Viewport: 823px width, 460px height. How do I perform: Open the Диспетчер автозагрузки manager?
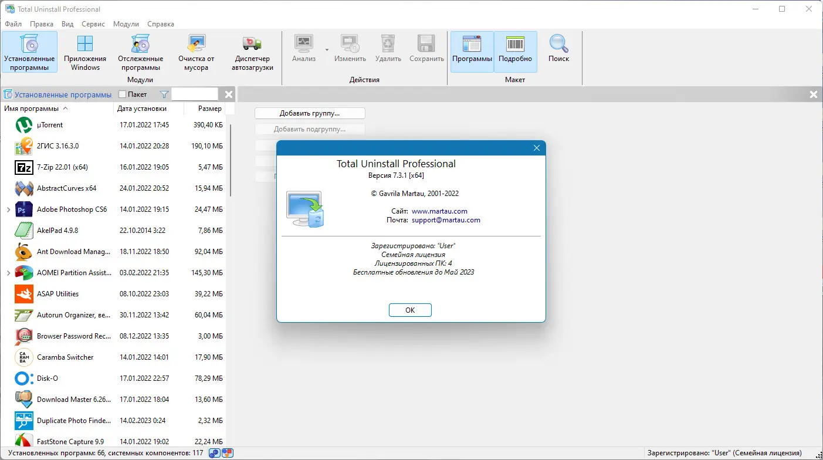[252, 52]
